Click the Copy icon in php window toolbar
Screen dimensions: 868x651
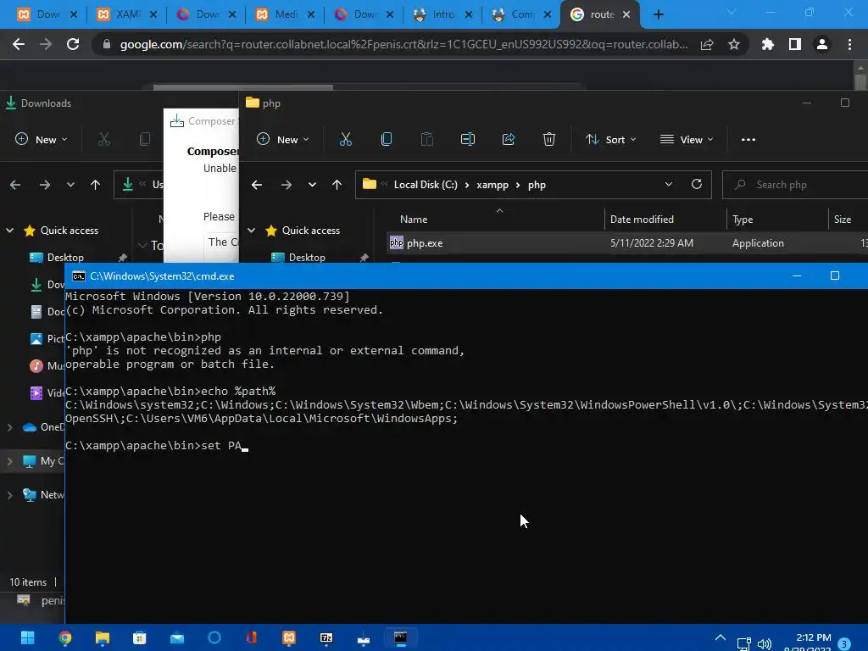387,140
